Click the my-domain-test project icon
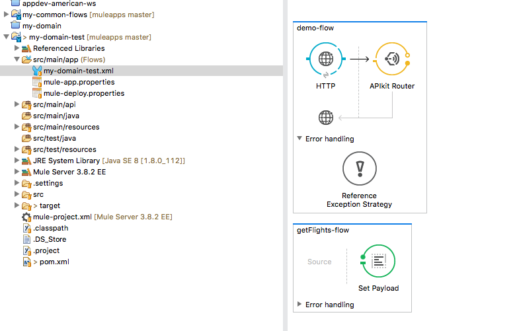The width and height of the screenshot is (517, 331). click(16, 37)
